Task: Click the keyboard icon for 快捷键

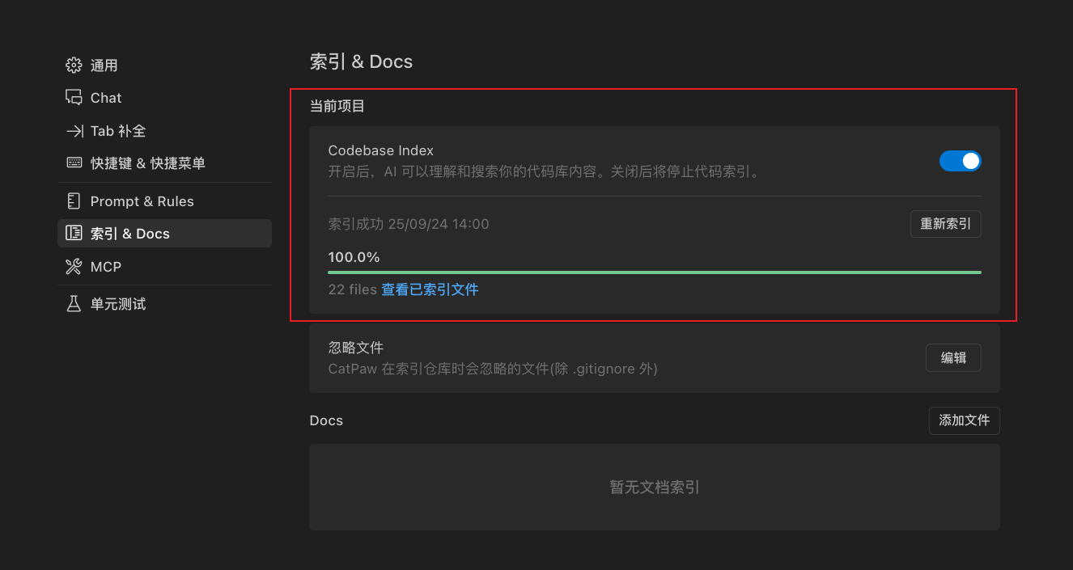Action: click(x=74, y=163)
